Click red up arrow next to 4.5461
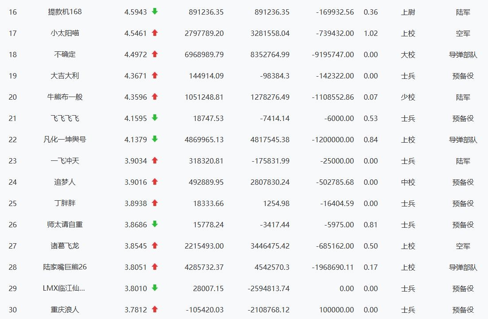 (x=155, y=33)
